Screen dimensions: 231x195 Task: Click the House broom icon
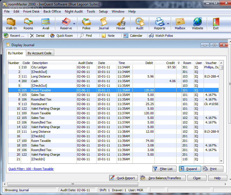point(121,24)
